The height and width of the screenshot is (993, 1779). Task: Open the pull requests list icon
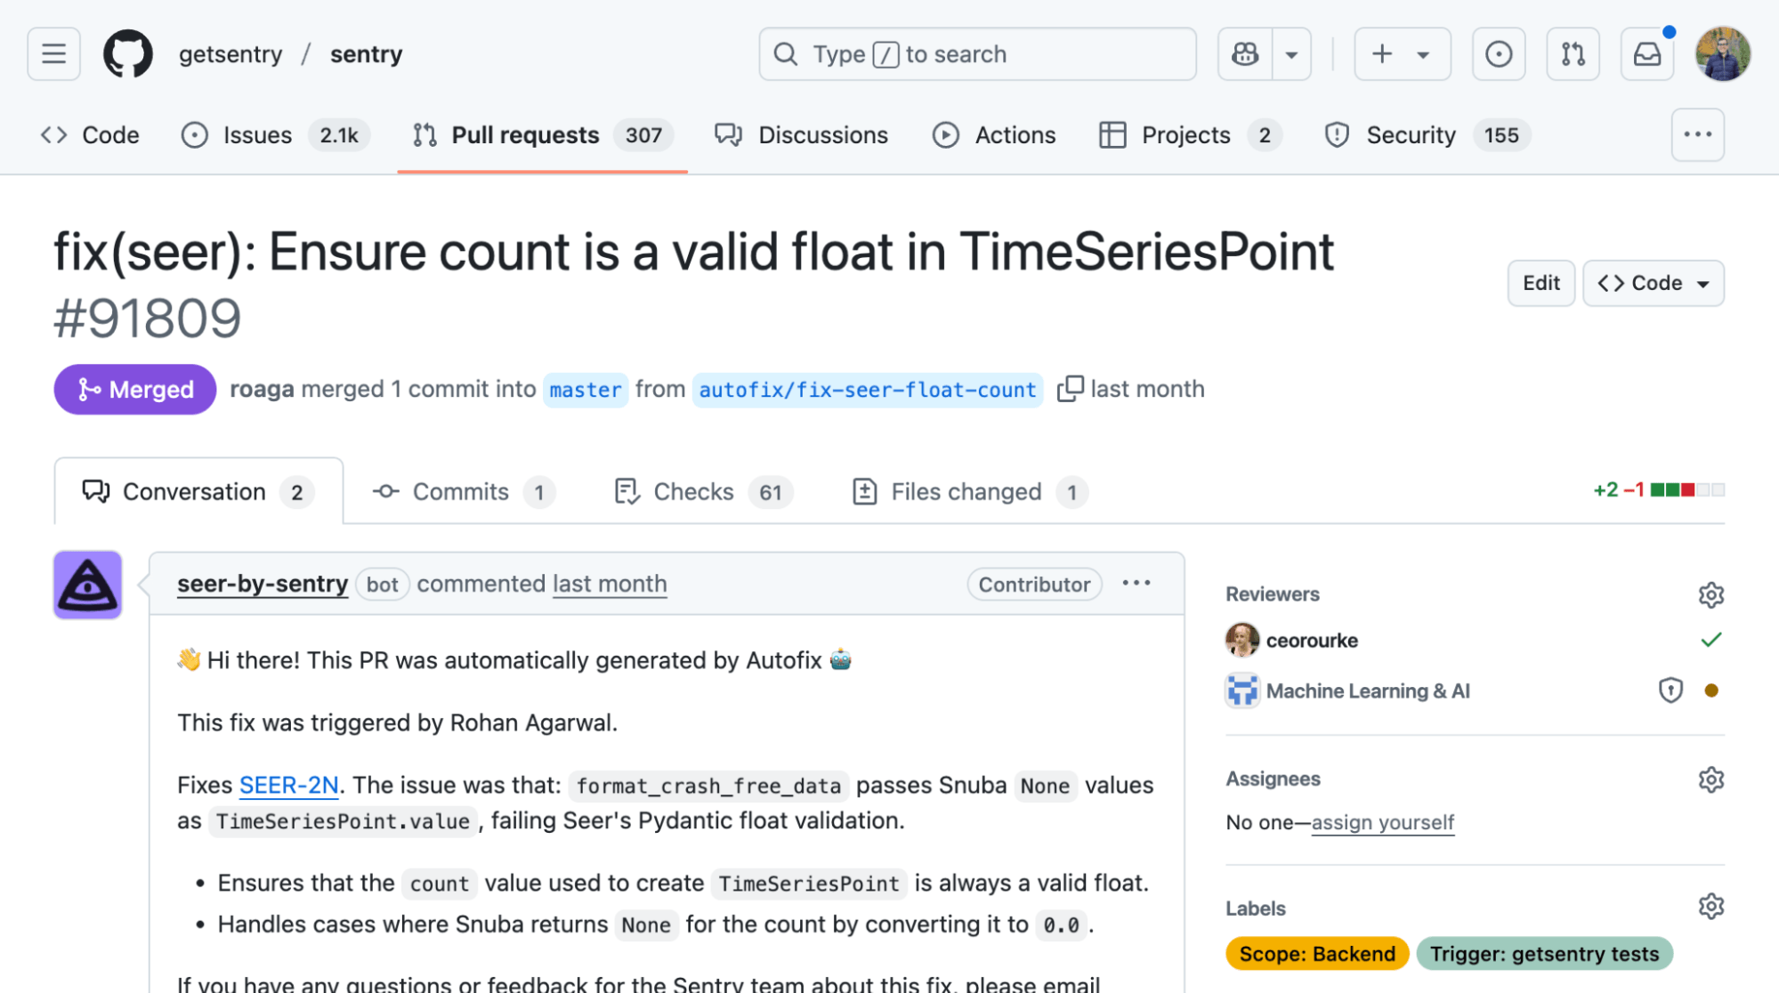(x=1573, y=53)
